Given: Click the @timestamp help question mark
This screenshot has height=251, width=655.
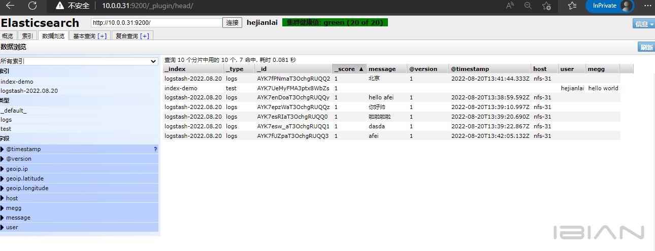Looking at the screenshot, I should [155, 149].
